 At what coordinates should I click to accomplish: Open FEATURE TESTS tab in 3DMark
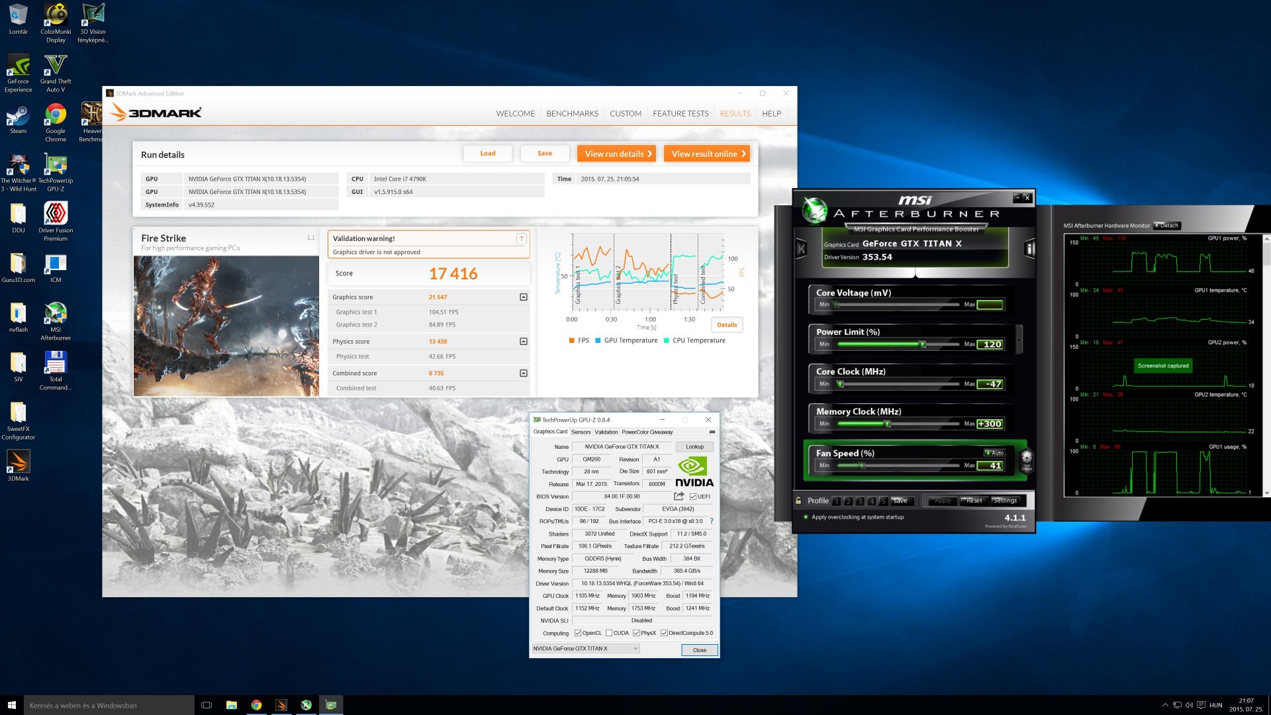coord(681,114)
